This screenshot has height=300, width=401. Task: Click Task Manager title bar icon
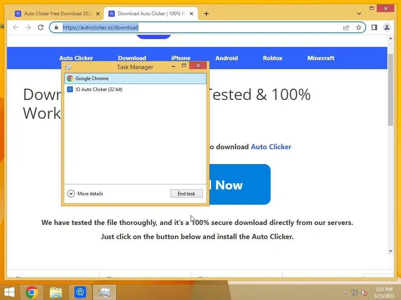pos(68,67)
